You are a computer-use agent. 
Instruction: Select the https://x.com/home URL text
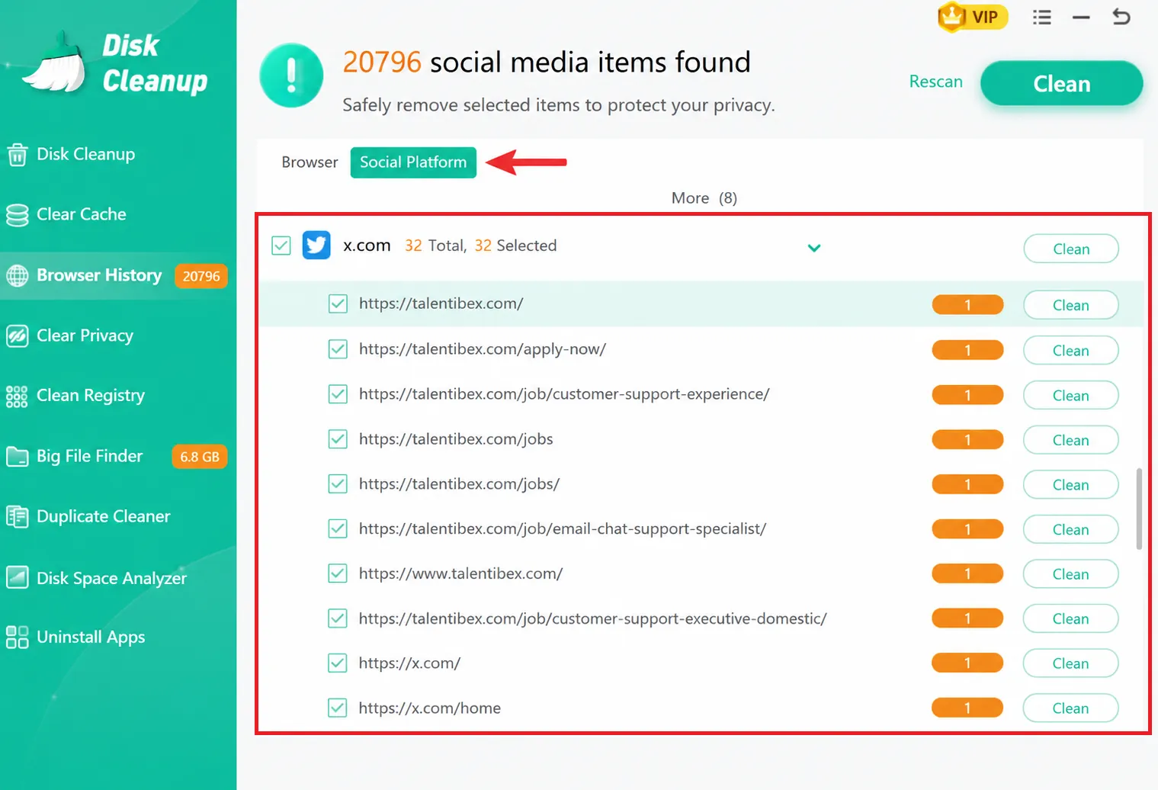430,708
